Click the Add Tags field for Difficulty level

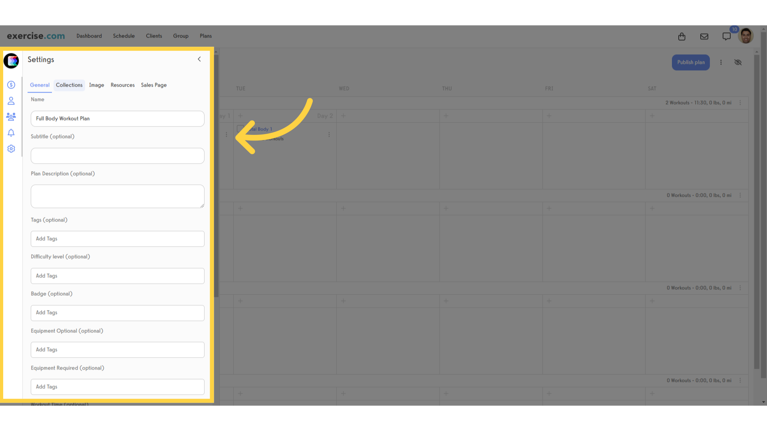coord(117,275)
